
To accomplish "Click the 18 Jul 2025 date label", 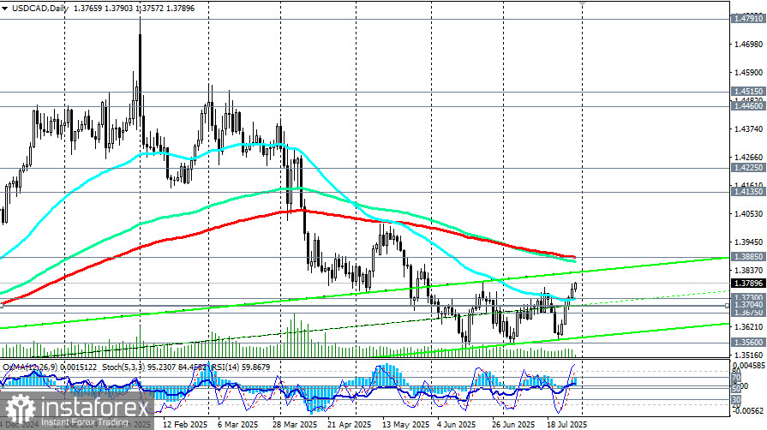I will (567, 425).
